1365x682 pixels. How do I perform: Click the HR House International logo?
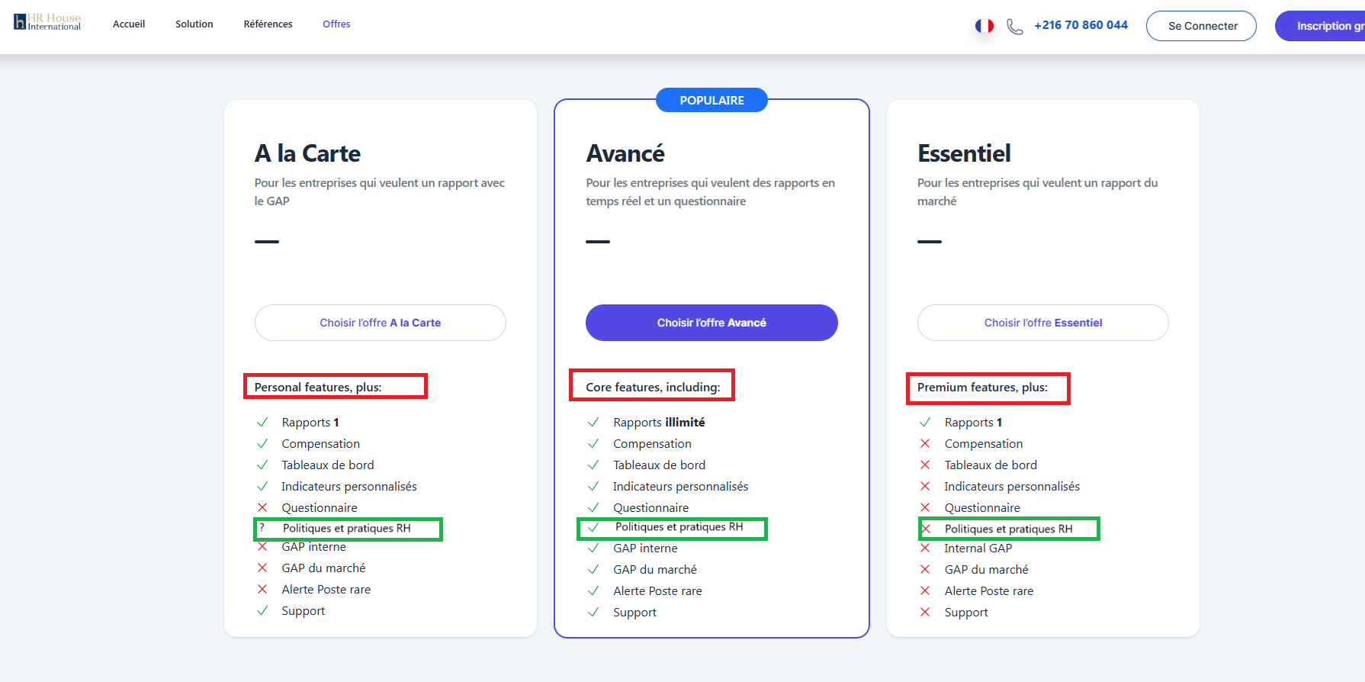tap(47, 22)
